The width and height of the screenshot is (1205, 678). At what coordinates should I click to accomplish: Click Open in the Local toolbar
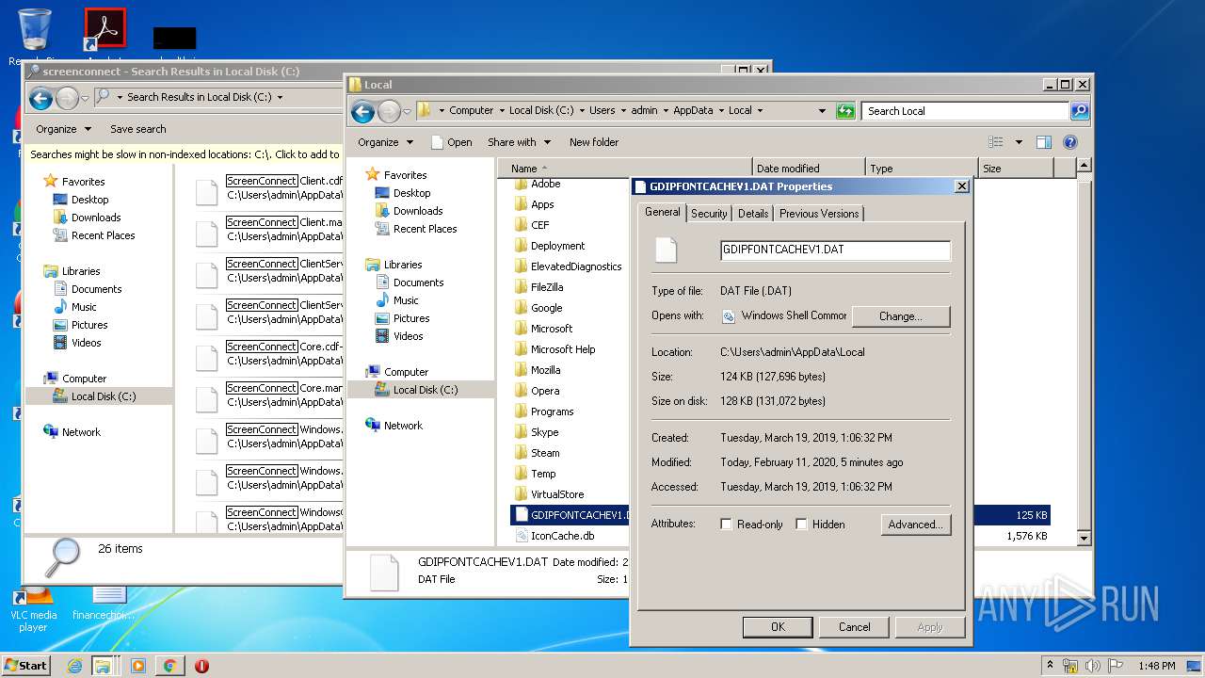coord(452,142)
